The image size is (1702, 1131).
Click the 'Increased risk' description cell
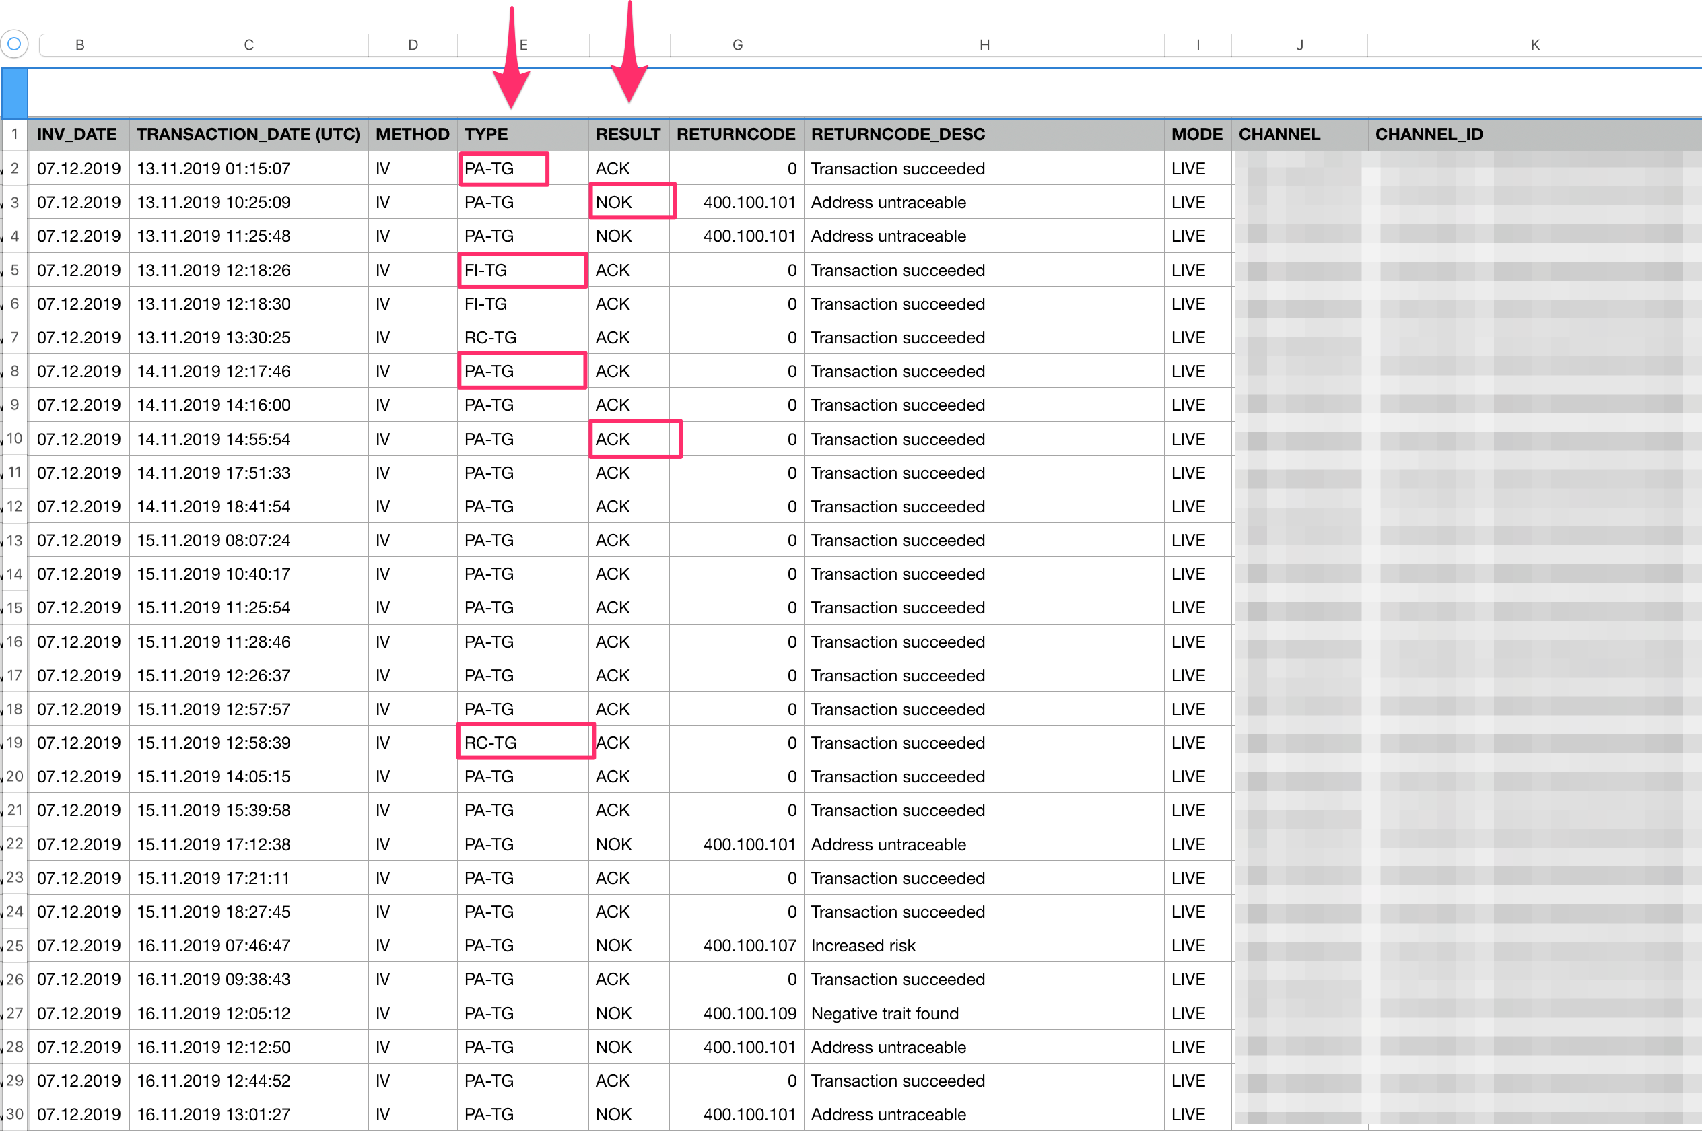[x=862, y=945]
